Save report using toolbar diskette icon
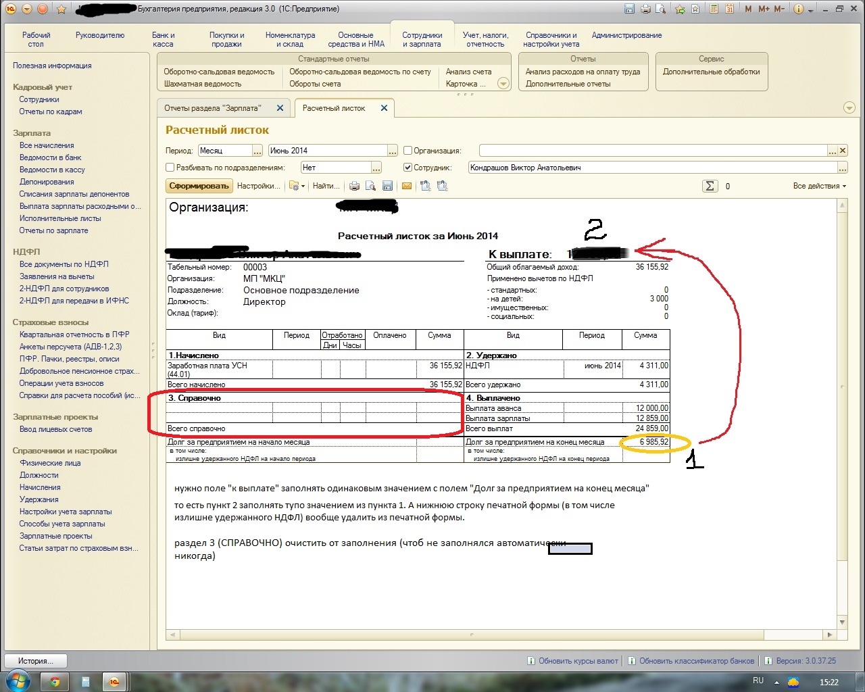Image resolution: width=865 pixels, height=692 pixels. click(387, 186)
